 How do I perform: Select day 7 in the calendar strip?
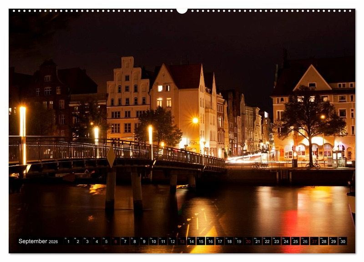pos(125,241)
